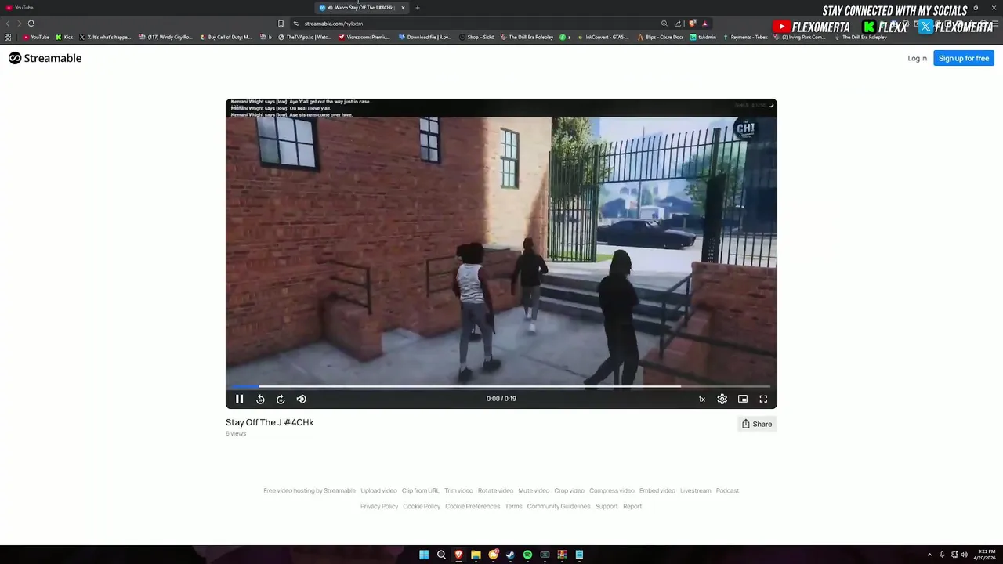Open the Download file iLov... bookmark

425,37
